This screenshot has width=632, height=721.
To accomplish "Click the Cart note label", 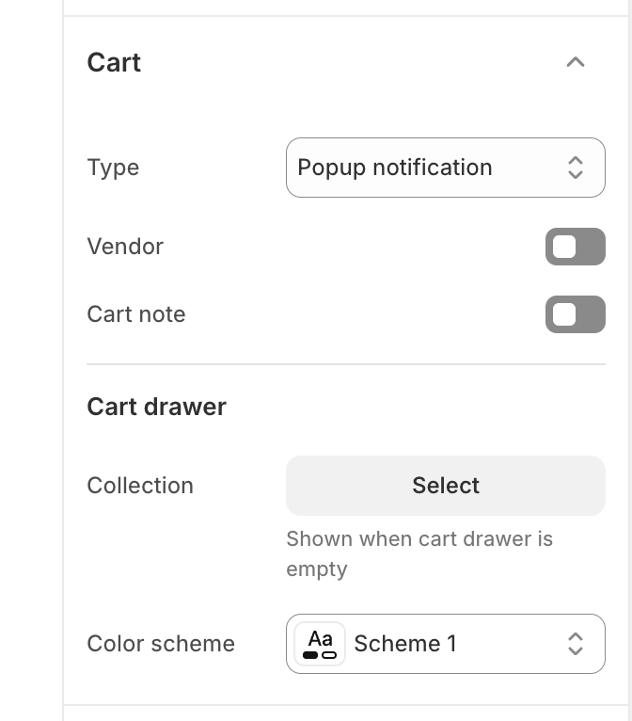I will [136, 314].
